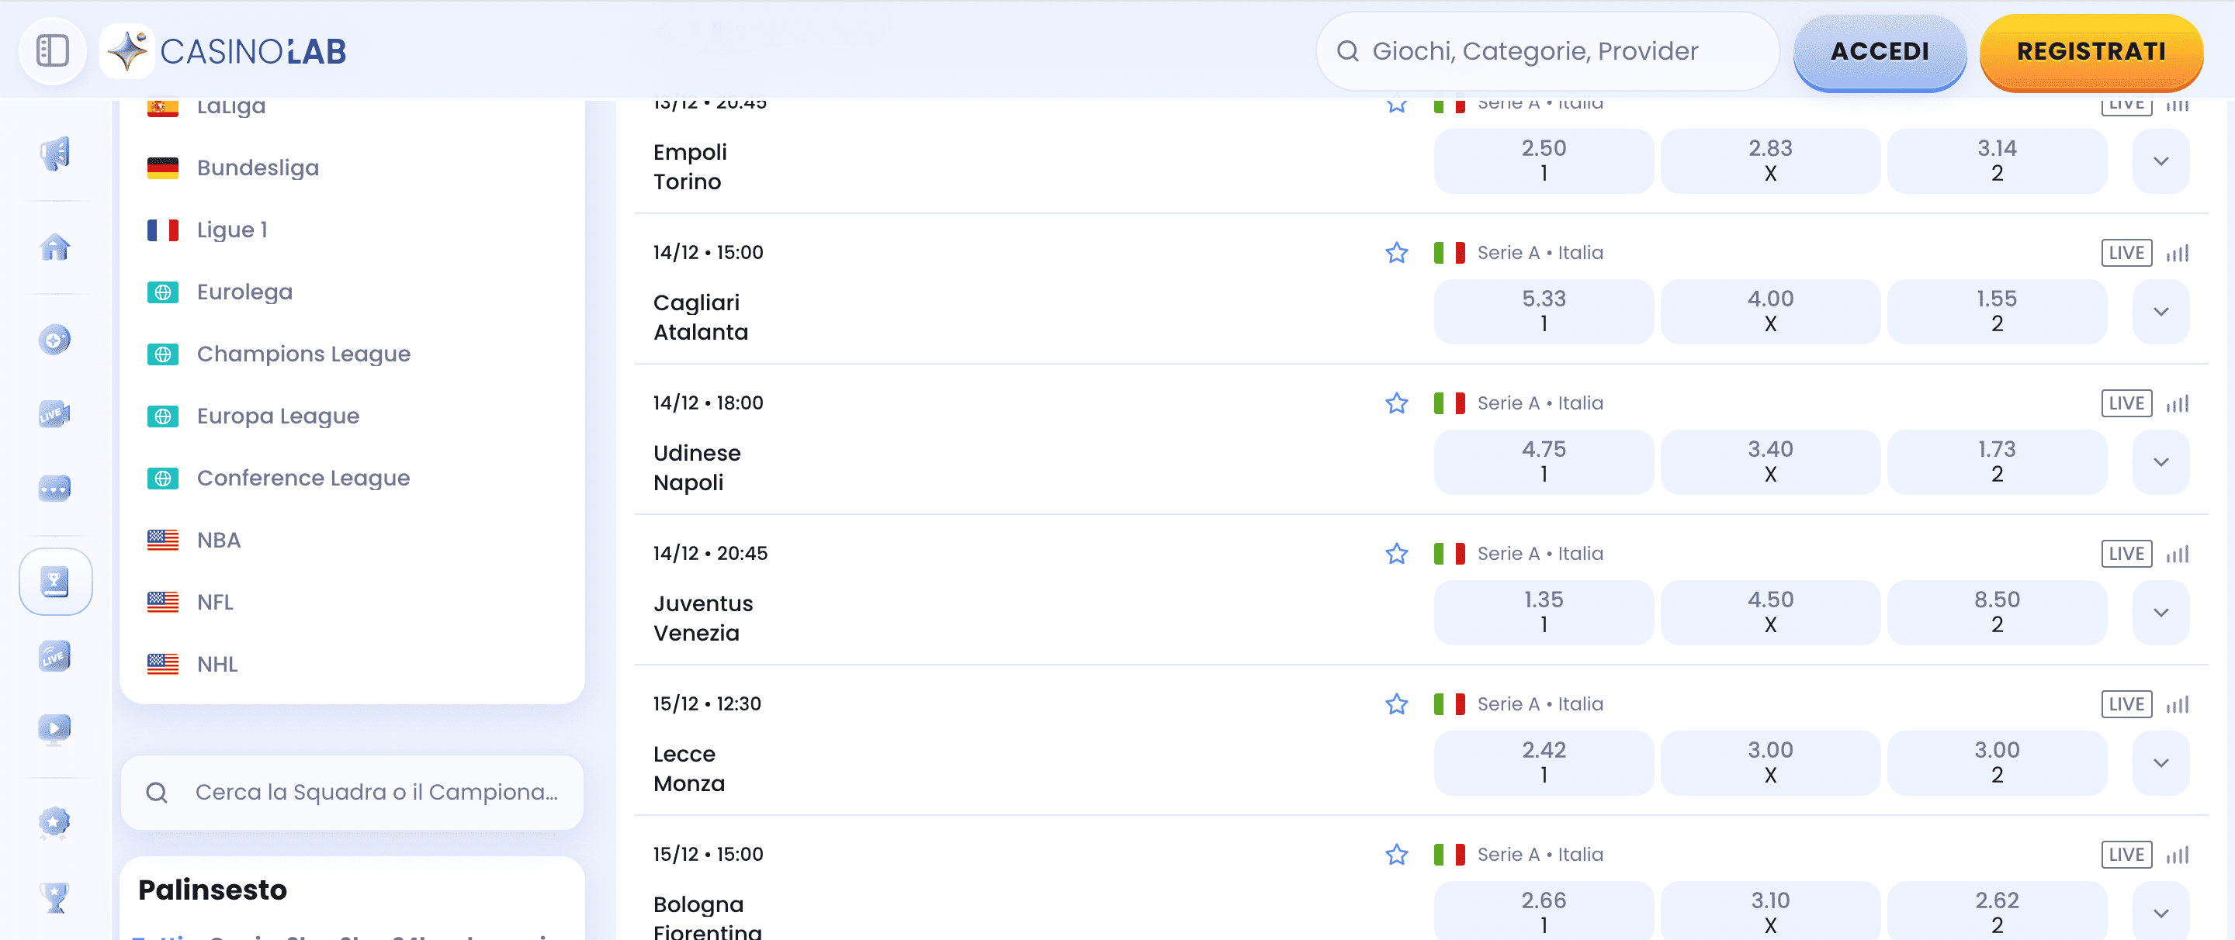
Task: Bet on Juventus win at 1.35
Action: click(x=1543, y=611)
